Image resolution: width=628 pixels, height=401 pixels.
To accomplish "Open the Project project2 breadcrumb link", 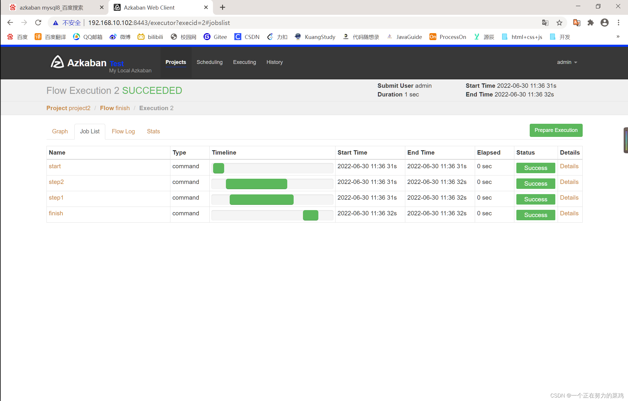I will [x=68, y=108].
